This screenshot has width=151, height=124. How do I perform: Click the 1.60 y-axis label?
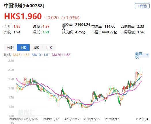click(11, 107)
